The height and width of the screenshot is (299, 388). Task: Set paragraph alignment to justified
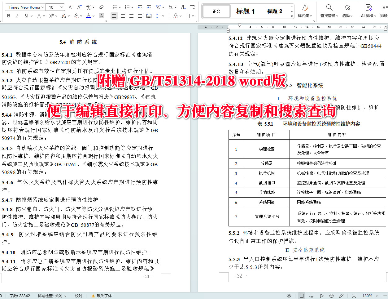click(140, 16)
